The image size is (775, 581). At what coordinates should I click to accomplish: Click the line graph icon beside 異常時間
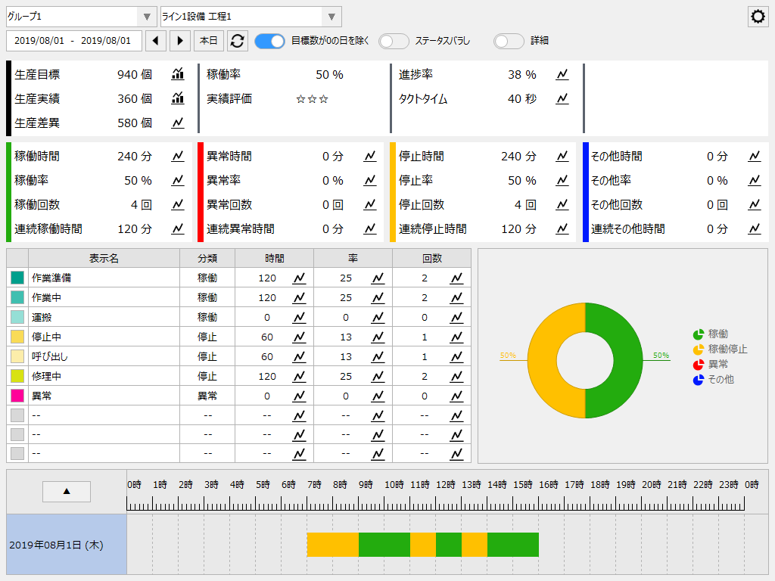(370, 156)
